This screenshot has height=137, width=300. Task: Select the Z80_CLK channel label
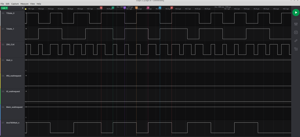coord(10,45)
